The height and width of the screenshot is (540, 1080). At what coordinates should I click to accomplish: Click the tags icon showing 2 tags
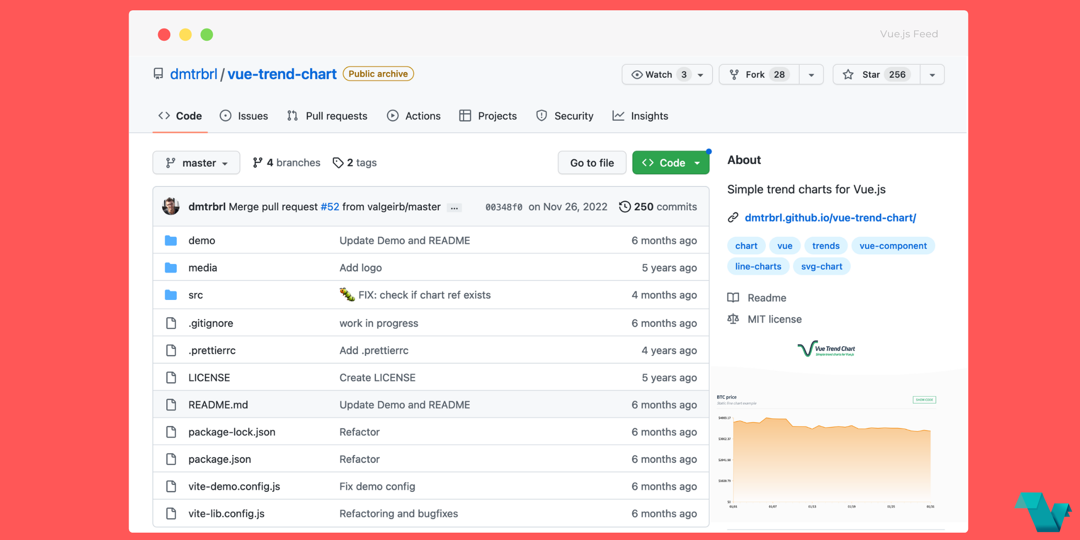pos(338,162)
